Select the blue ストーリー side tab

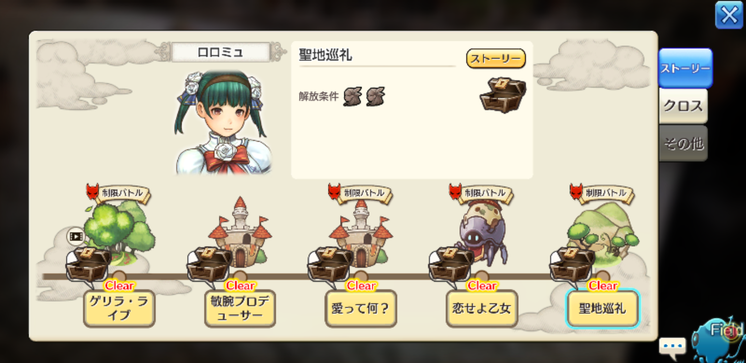point(685,68)
